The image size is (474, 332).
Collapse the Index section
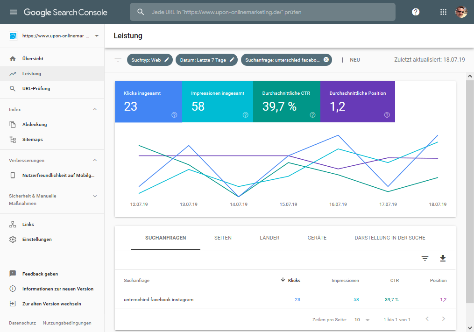point(95,109)
